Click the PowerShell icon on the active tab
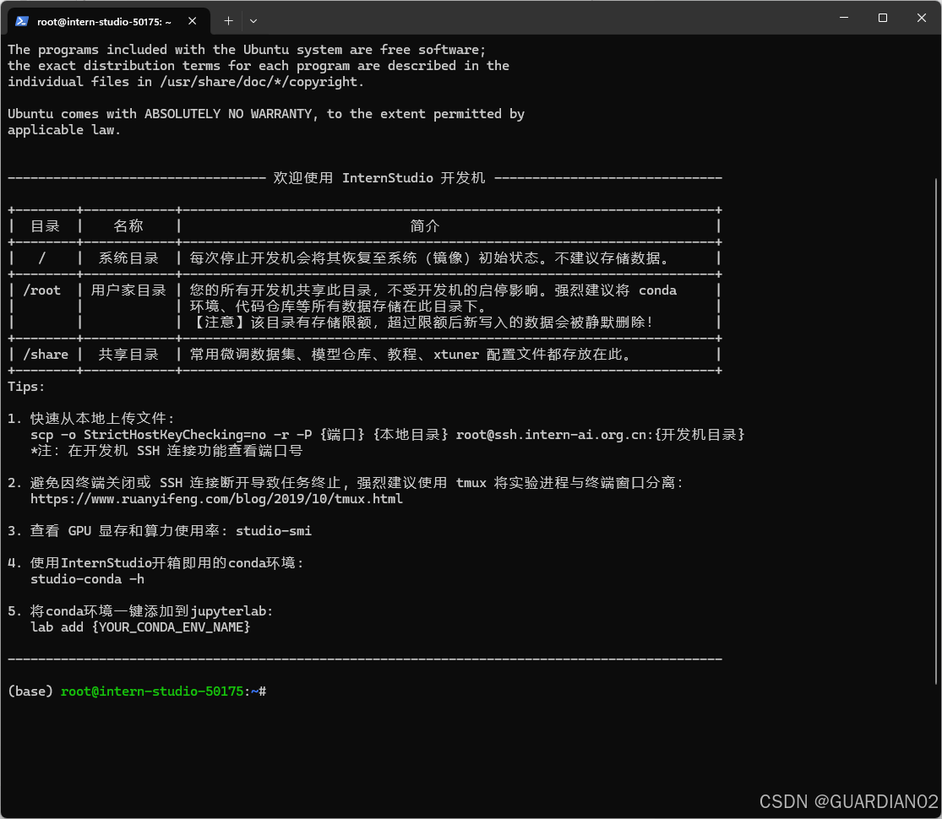This screenshot has height=819, width=942. [x=20, y=20]
